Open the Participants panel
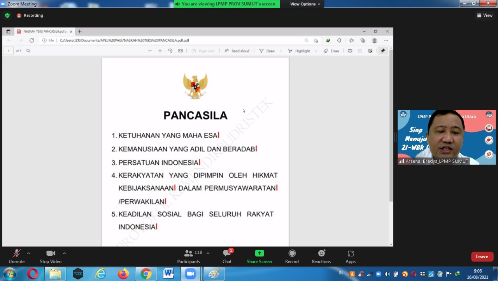498x281 pixels. pos(189,256)
